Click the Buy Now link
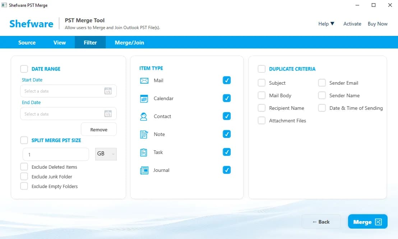The image size is (398, 239). pos(378,24)
